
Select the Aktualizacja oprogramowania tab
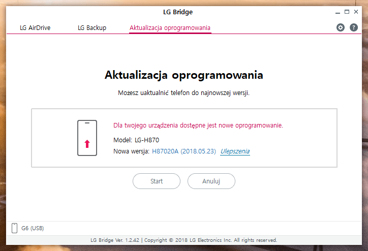pos(170,27)
